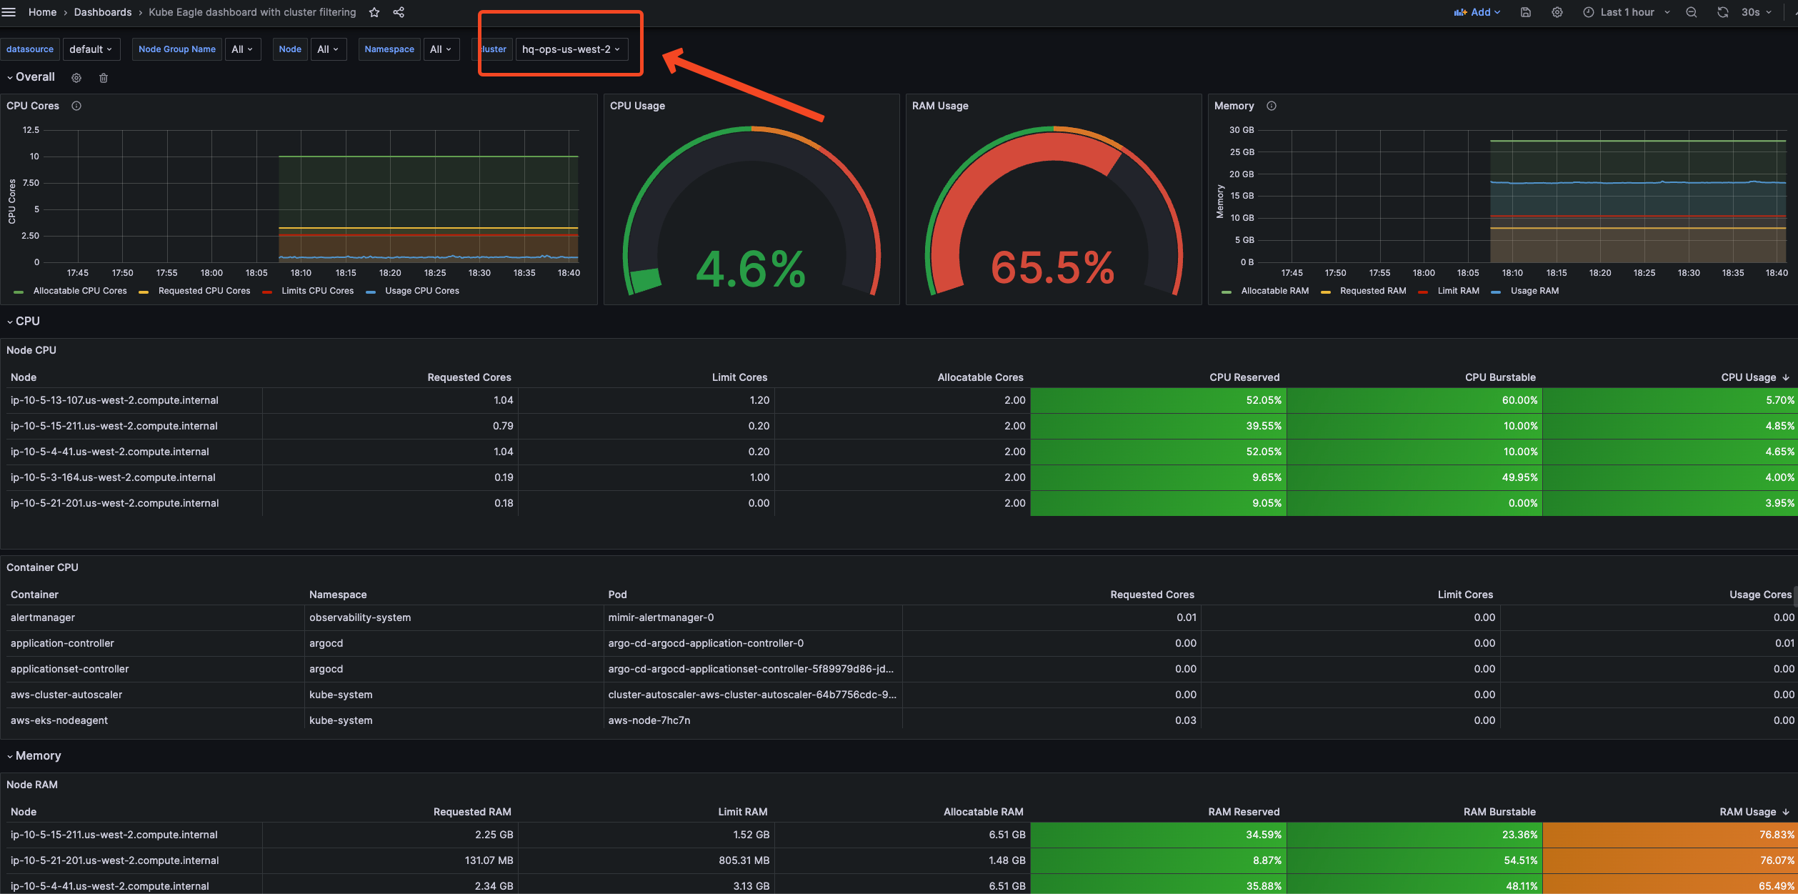The height and width of the screenshot is (894, 1798).
Task: Star this dashboard as favorite
Action: (374, 12)
